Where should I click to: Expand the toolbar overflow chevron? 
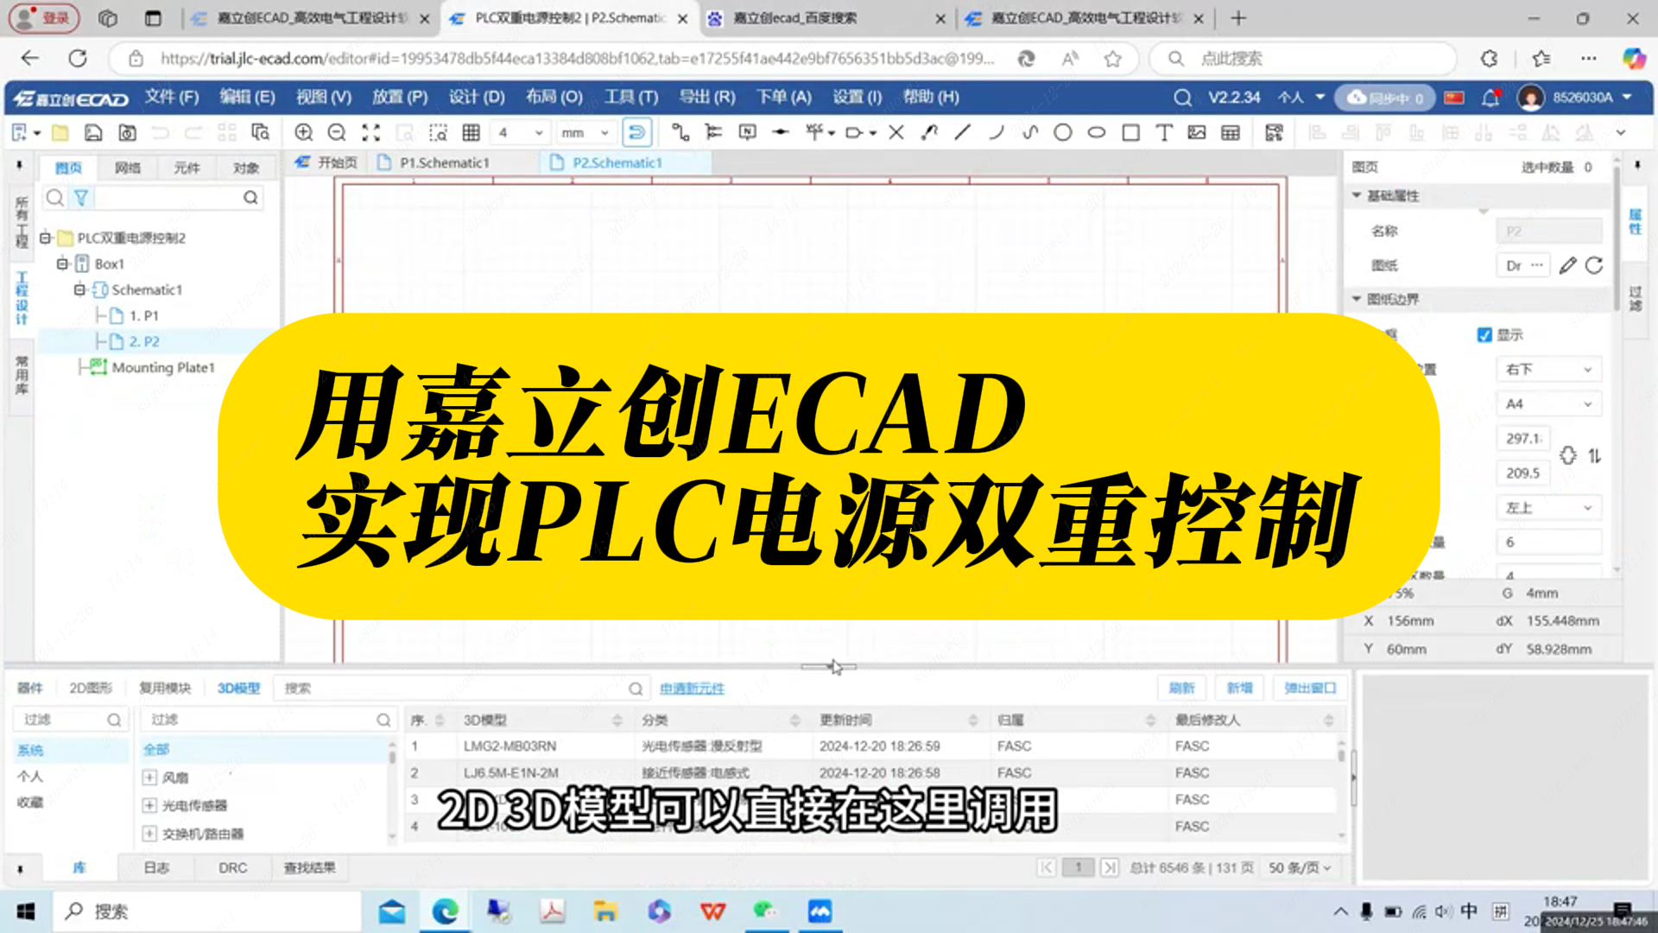(1620, 132)
